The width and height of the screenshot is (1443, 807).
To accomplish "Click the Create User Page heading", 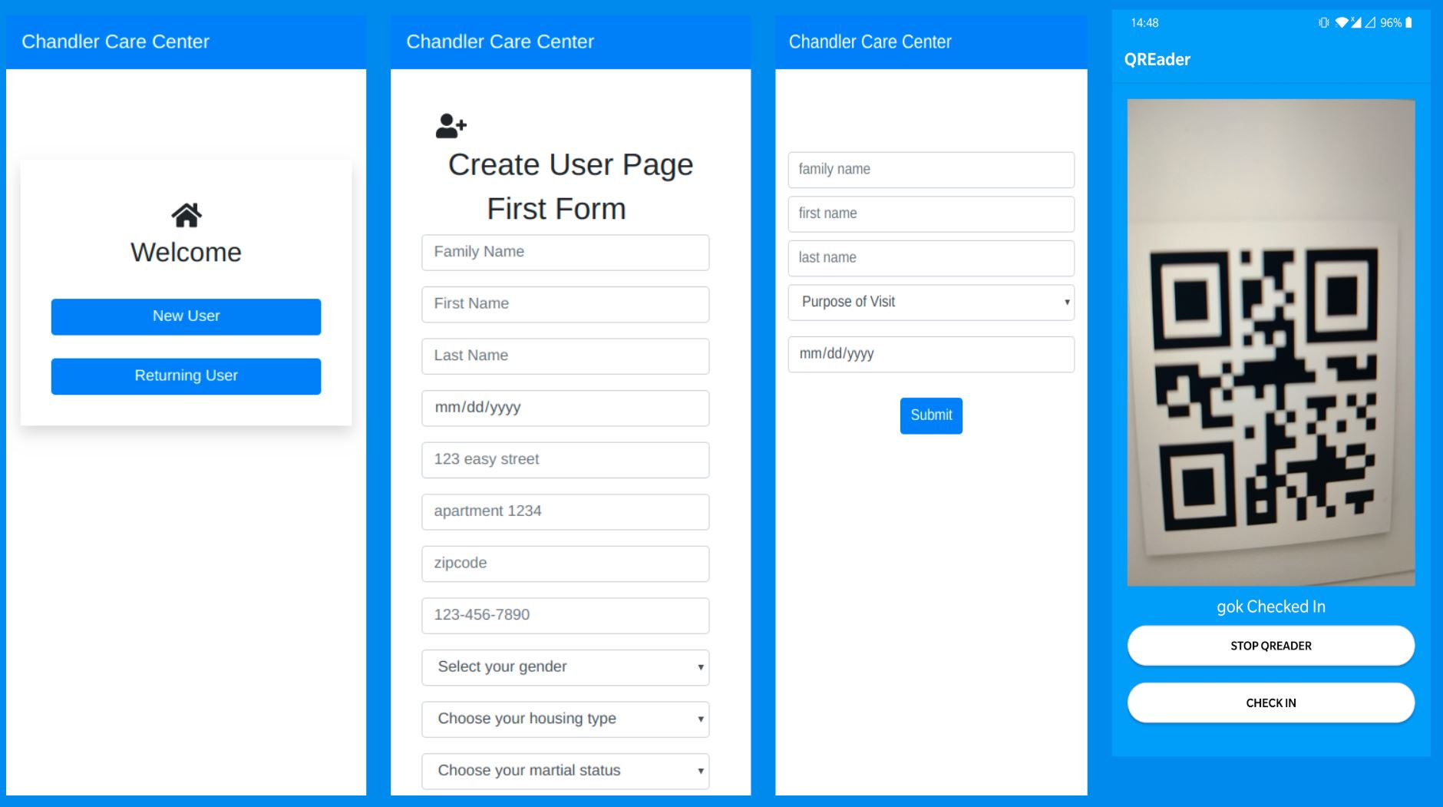I will point(570,165).
